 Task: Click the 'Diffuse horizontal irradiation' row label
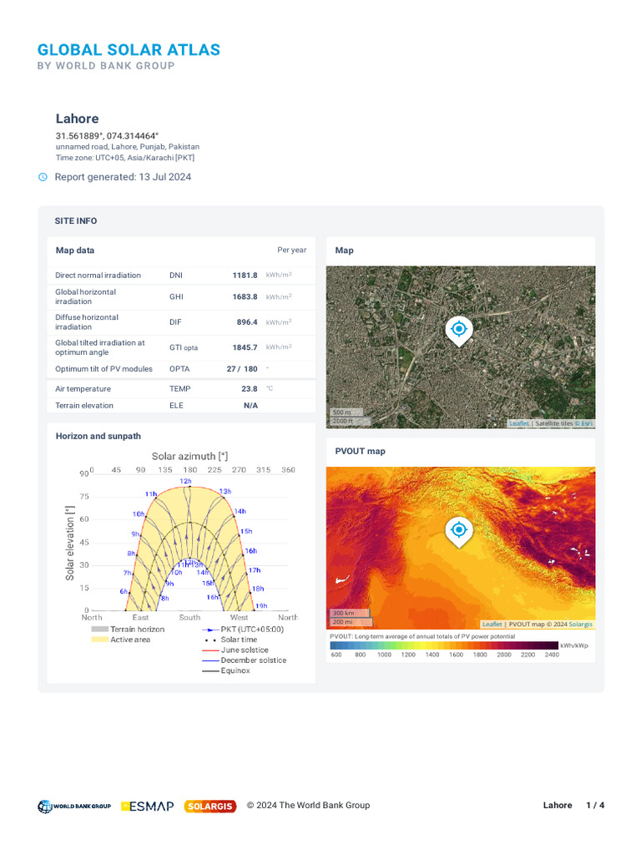[x=87, y=322]
